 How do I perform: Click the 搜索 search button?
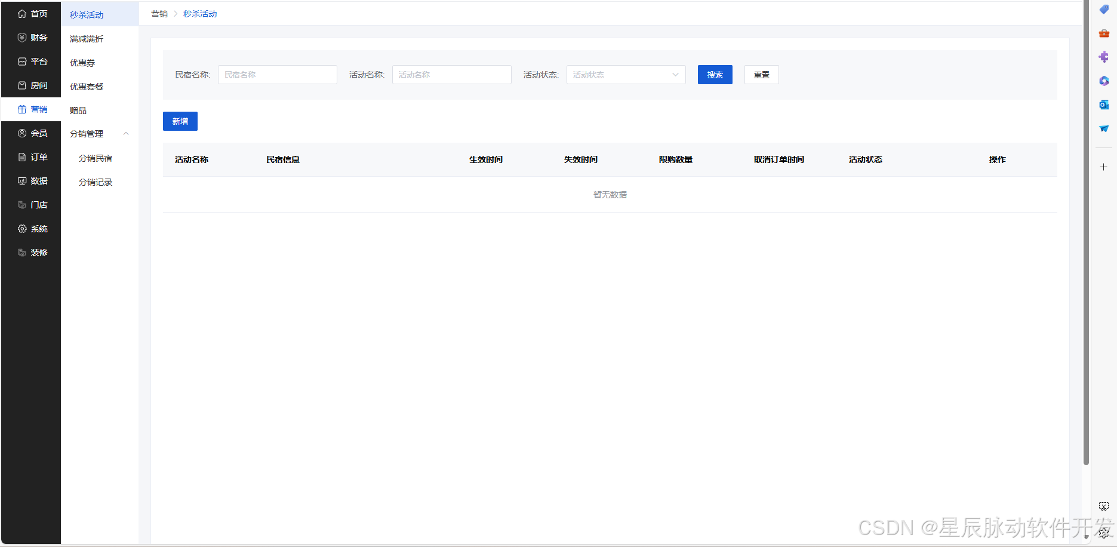tap(715, 75)
